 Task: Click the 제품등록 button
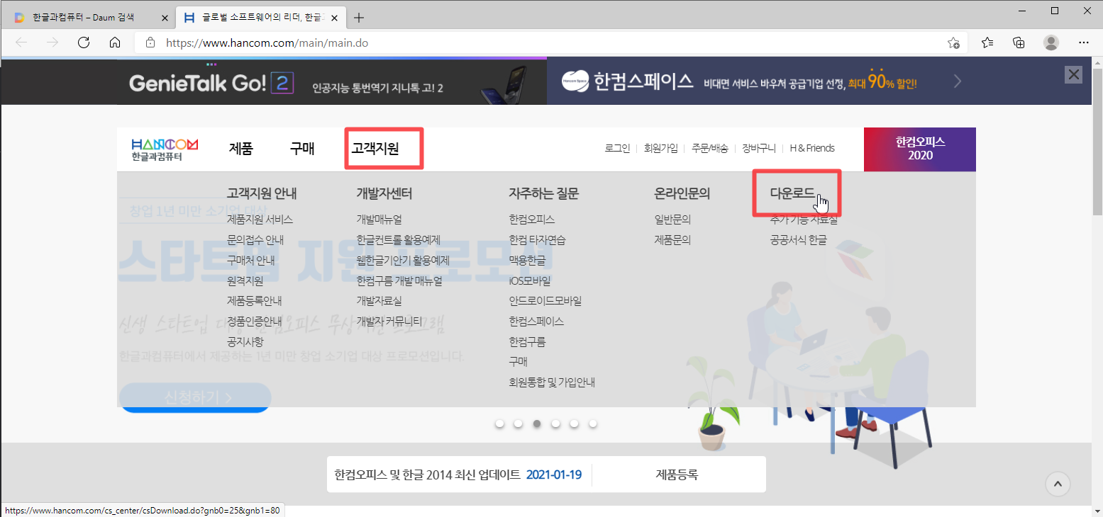pyautogui.click(x=677, y=475)
